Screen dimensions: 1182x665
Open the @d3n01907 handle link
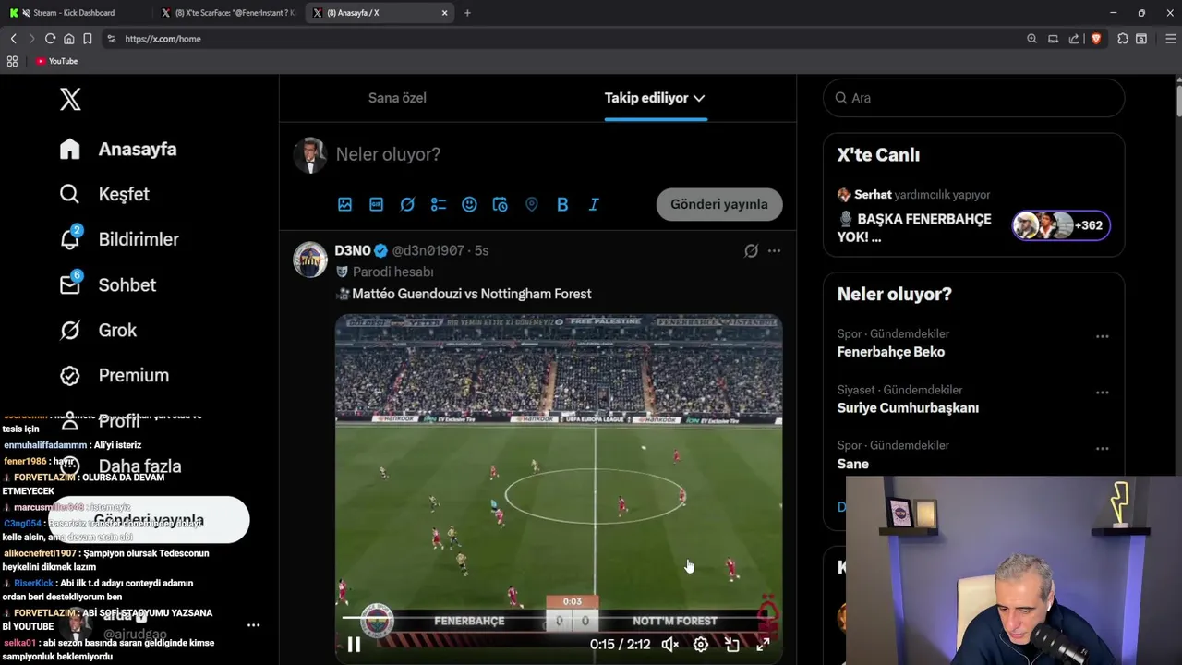click(x=428, y=250)
